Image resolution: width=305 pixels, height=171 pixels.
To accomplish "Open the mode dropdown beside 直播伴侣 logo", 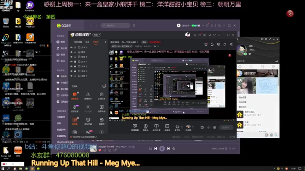I will (x=97, y=35).
